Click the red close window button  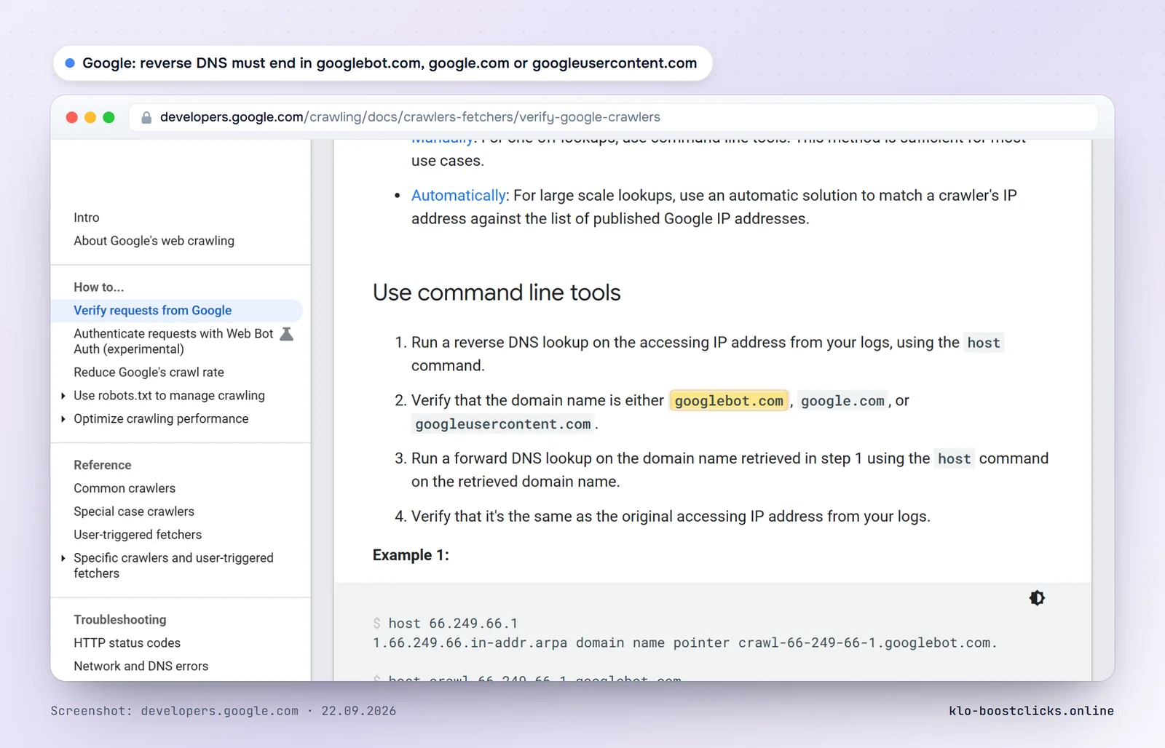(71, 117)
